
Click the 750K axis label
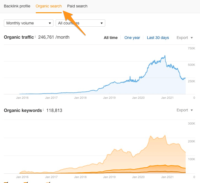191,48
